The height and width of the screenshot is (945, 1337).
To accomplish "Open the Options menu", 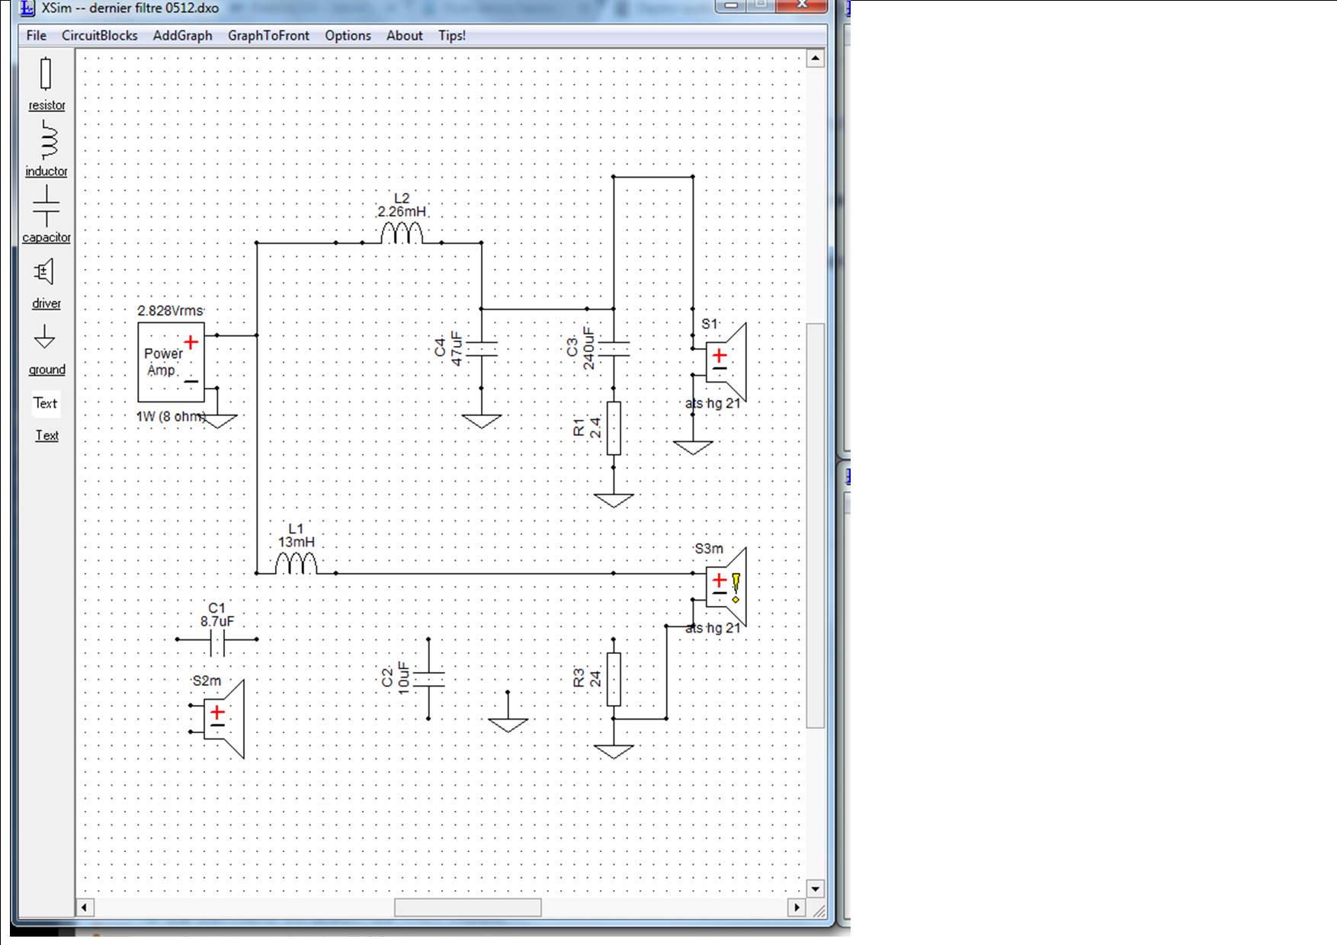I will click(348, 36).
